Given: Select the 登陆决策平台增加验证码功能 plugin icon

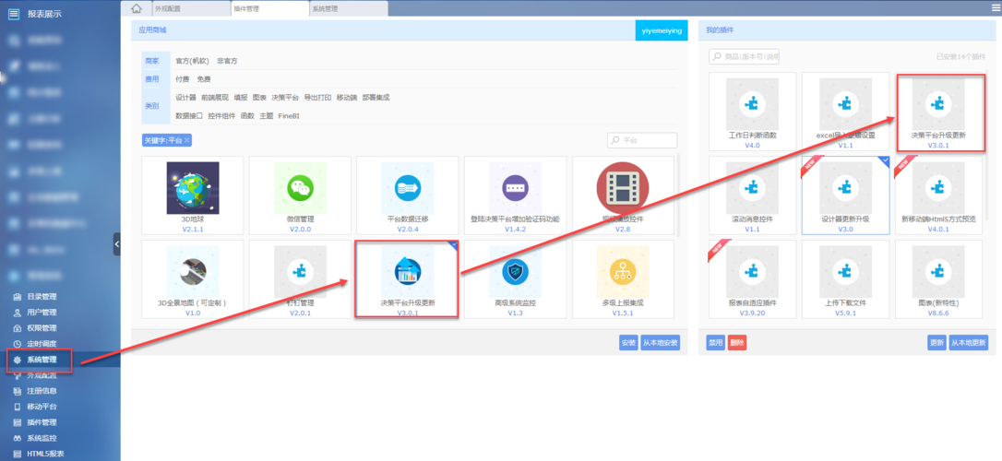Looking at the screenshot, I should pyautogui.click(x=515, y=188).
